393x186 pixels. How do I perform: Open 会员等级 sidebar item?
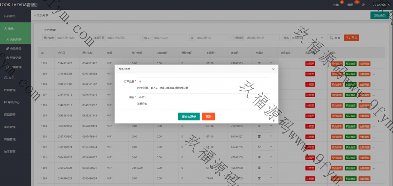point(16,48)
